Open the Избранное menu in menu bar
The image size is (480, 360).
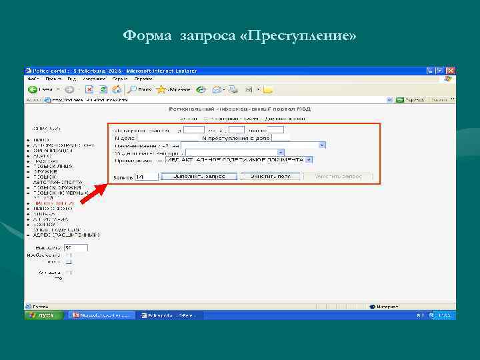(94, 79)
